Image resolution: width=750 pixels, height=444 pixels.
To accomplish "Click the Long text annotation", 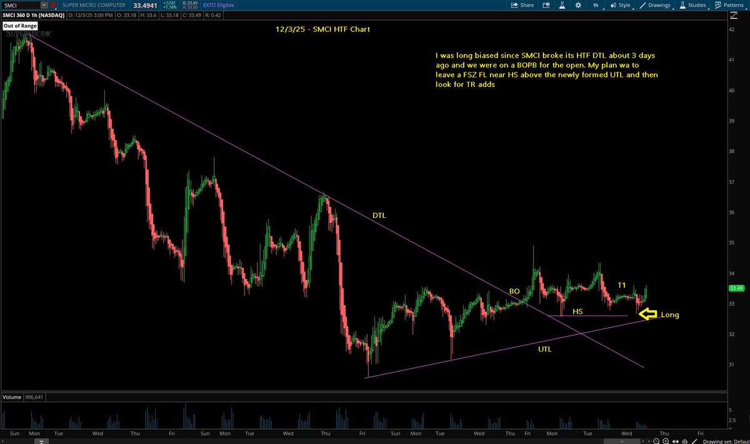I will (x=669, y=315).
